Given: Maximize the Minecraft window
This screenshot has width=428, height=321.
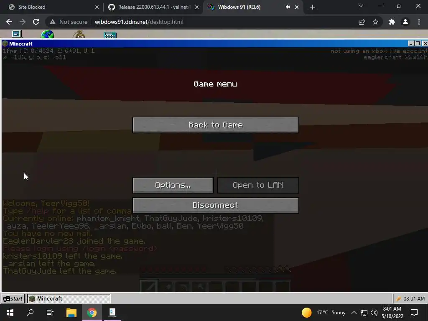Looking at the screenshot, I should point(418,43).
